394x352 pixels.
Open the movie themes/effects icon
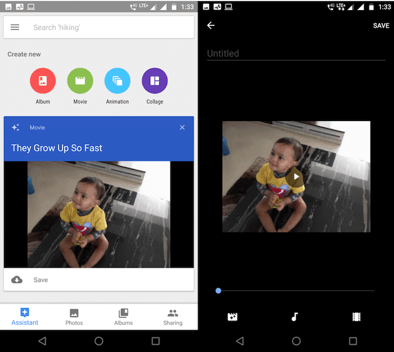point(232,317)
